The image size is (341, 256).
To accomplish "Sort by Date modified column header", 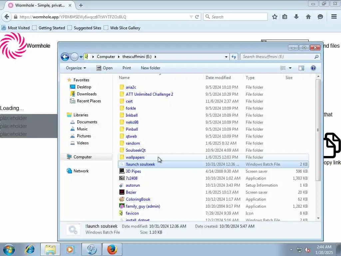I will coord(224,77).
